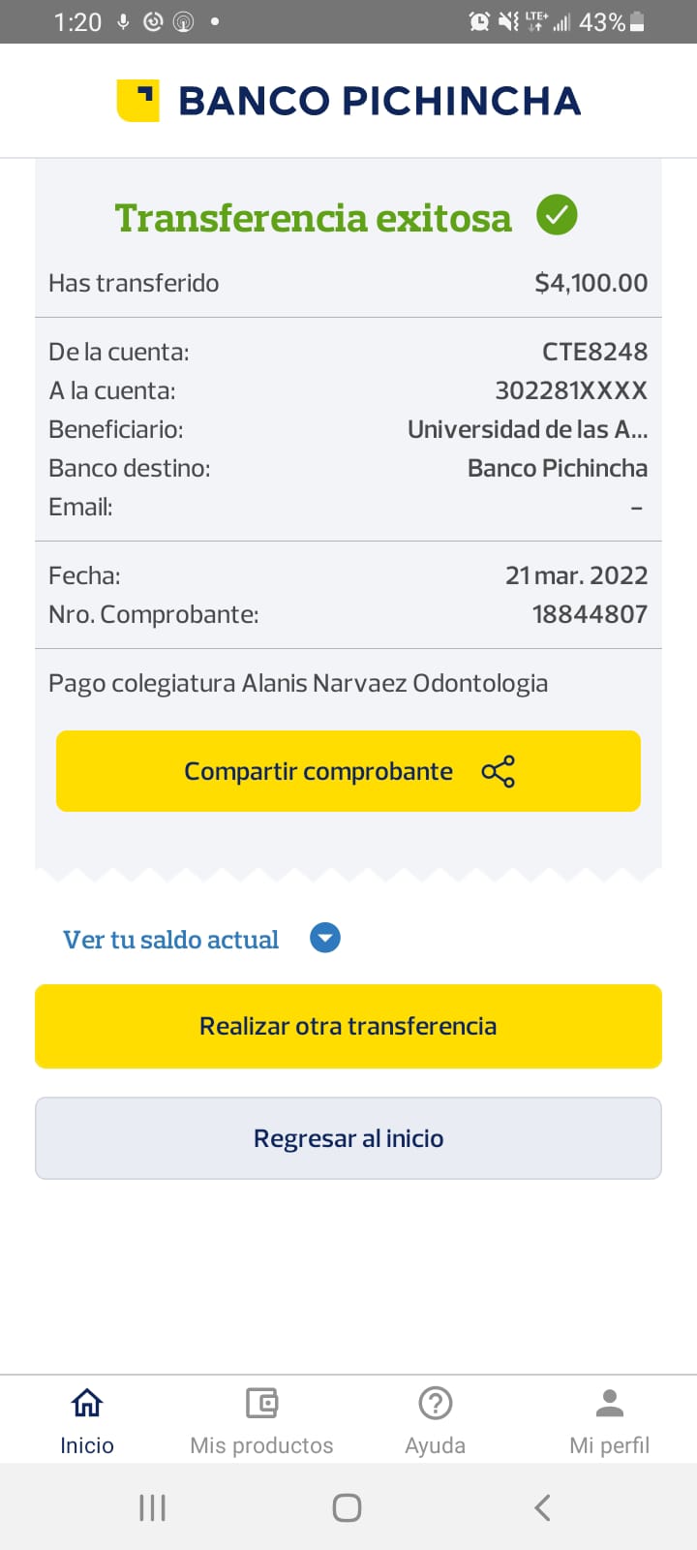Tap the Mis productos wallet icon
The width and height of the screenshot is (697, 1550).
[x=261, y=1403]
